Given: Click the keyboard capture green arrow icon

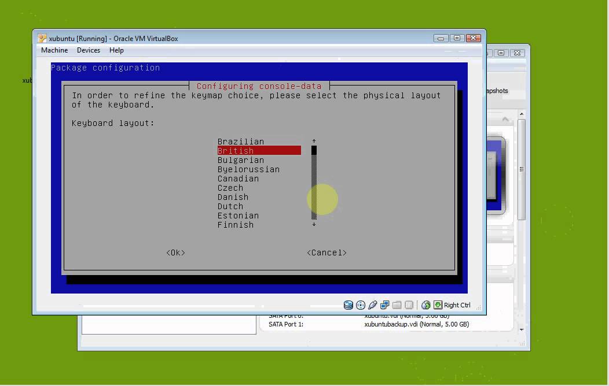Looking at the screenshot, I should click(x=438, y=305).
